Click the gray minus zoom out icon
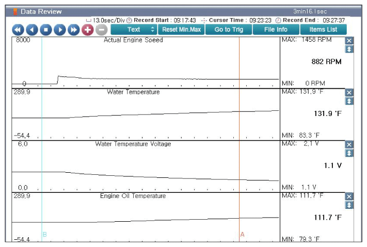This screenshot has width=367, height=247. click(102, 30)
